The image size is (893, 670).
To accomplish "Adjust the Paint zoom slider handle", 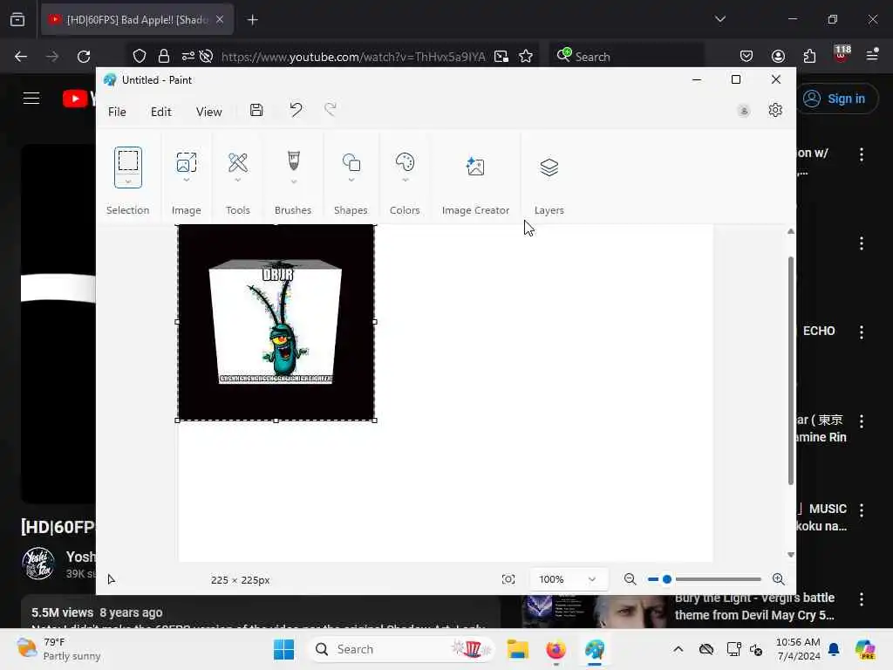I will click(x=667, y=579).
